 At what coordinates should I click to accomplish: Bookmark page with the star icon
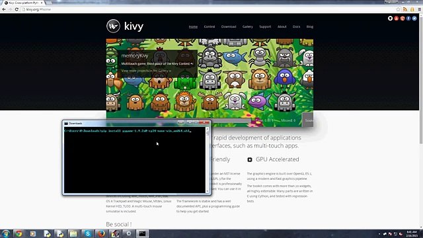[398, 9]
